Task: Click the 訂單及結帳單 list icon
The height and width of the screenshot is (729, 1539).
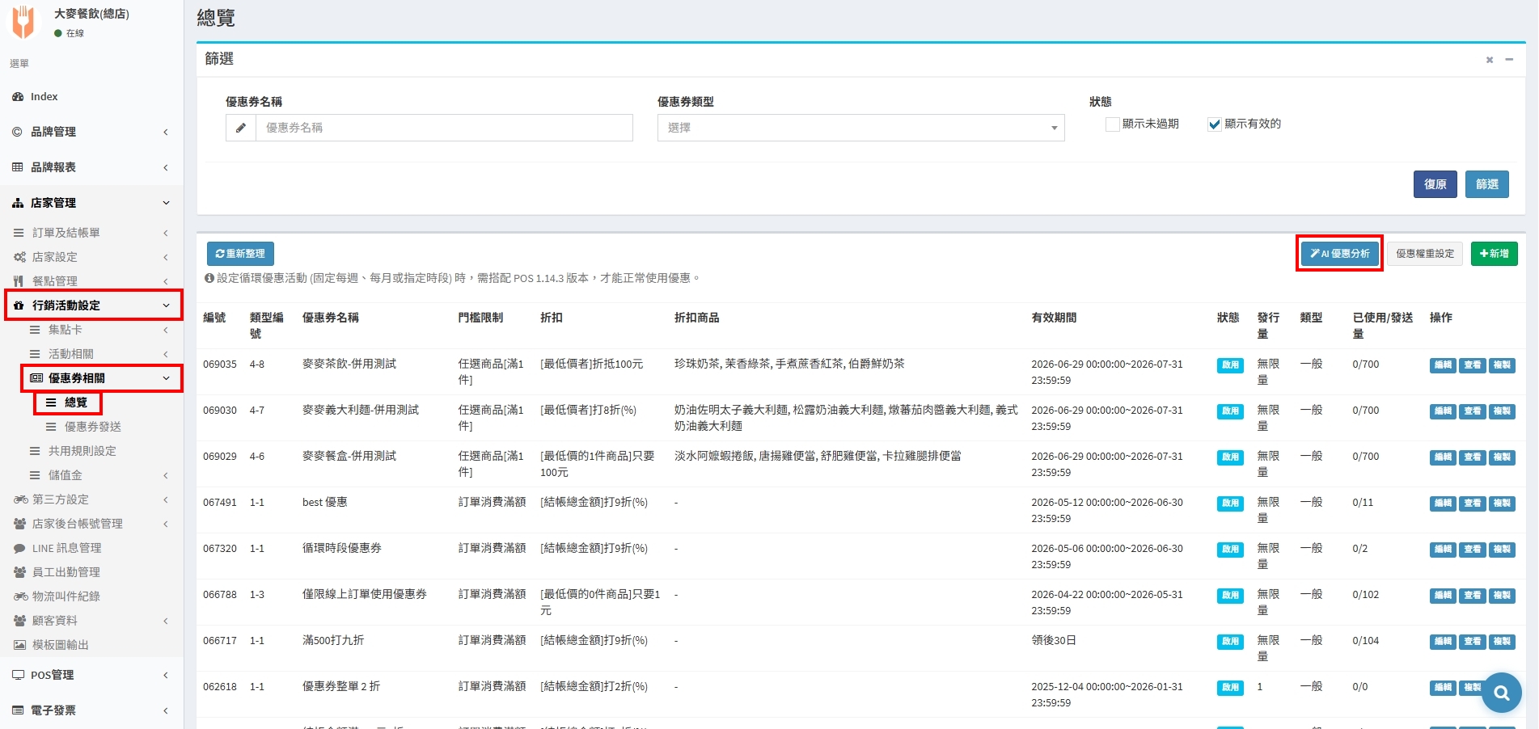Action: 19,233
